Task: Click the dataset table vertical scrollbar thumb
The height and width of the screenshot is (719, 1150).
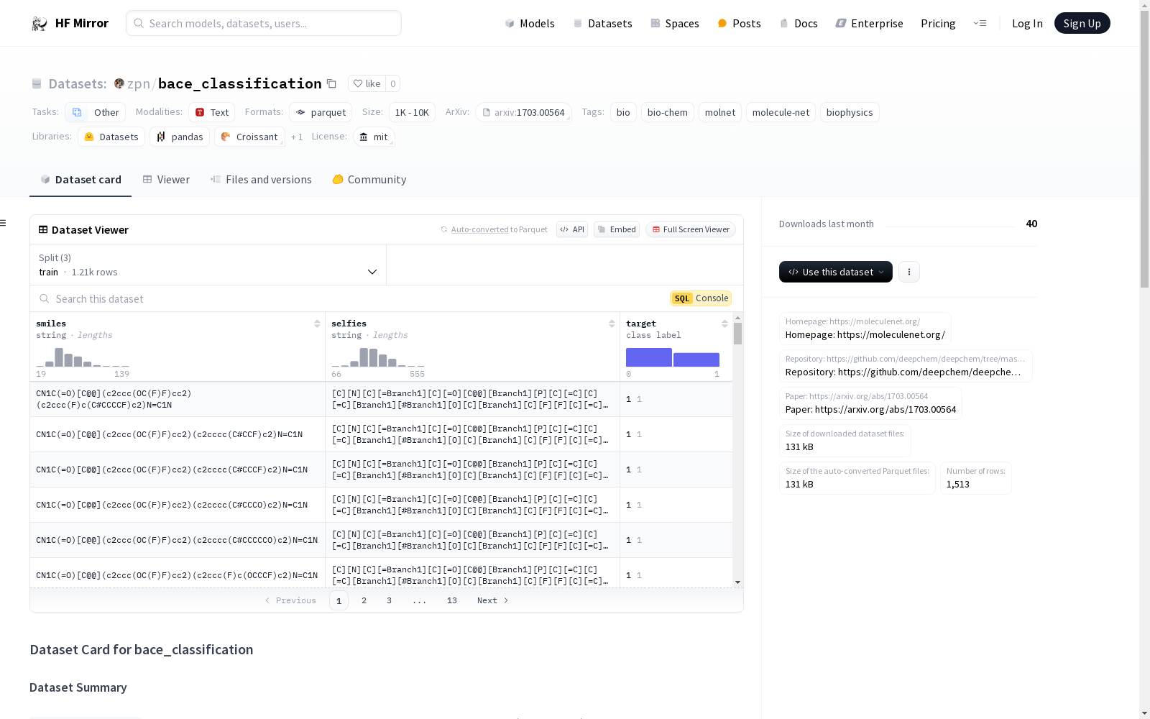Action: click(737, 334)
